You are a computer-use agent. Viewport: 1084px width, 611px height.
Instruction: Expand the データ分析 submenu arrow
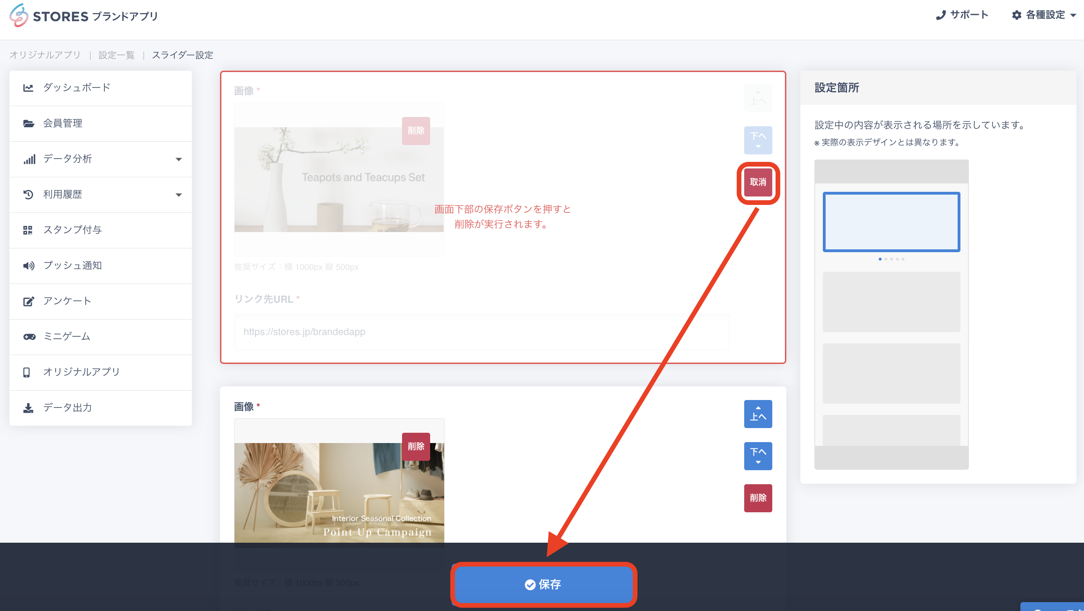pyautogui.click(x=179, y=160)
